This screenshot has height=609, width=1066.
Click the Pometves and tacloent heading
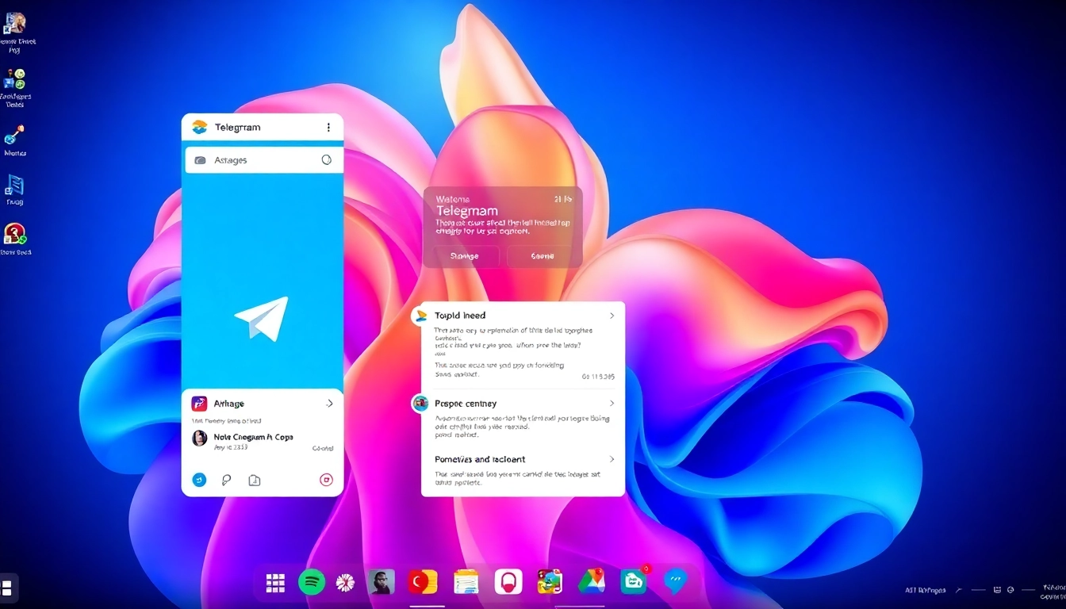click(480, 459)
